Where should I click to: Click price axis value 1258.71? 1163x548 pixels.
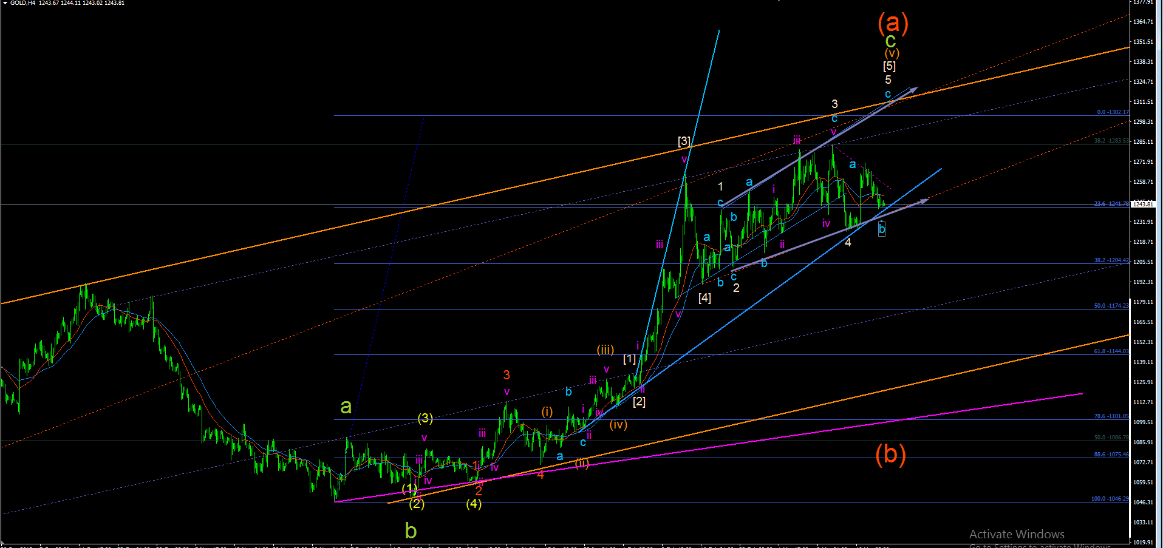[x=1143, y=182]
